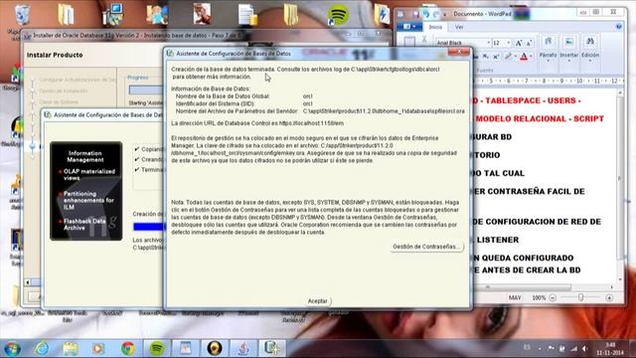Expand the Insertar ribbon group
The image size is (636, 358).
click(x=569, y=49)
